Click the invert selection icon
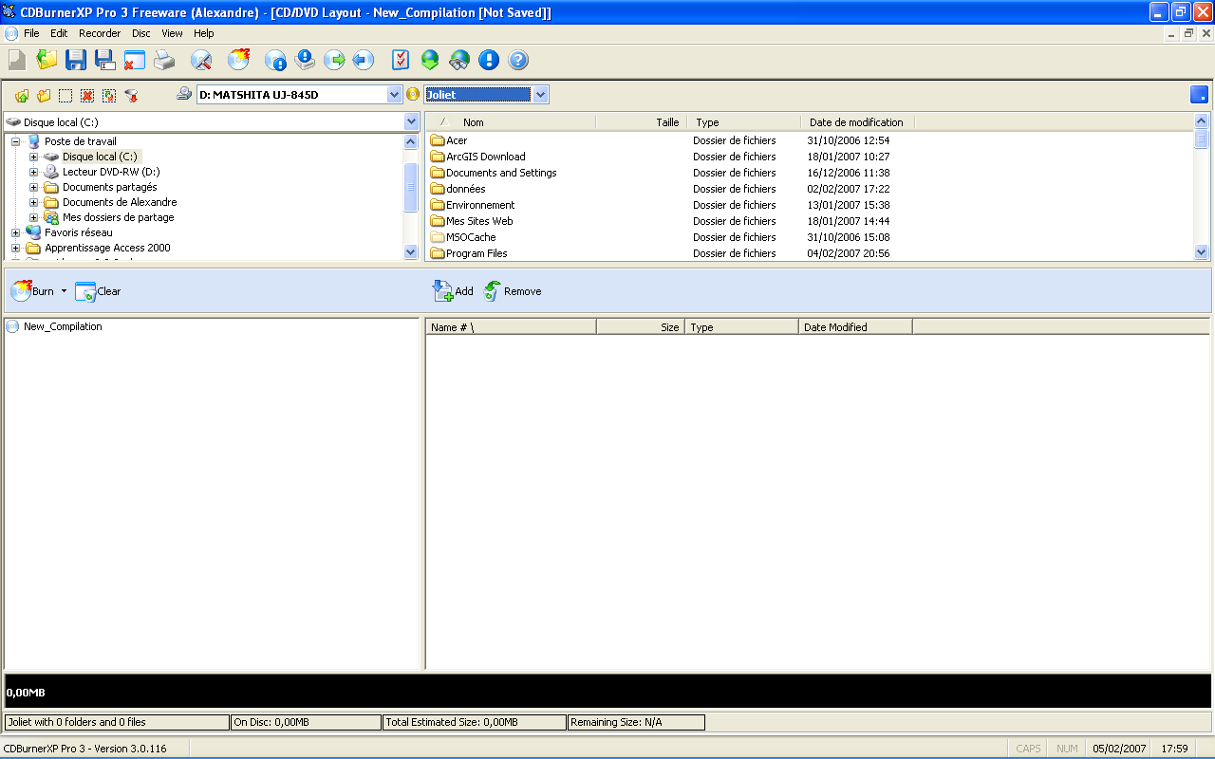The image size is (1215, 759). click(x=109, y=95)
